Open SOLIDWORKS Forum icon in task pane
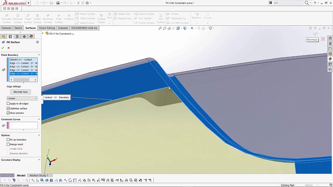The image size is (333, 187). 330,70
